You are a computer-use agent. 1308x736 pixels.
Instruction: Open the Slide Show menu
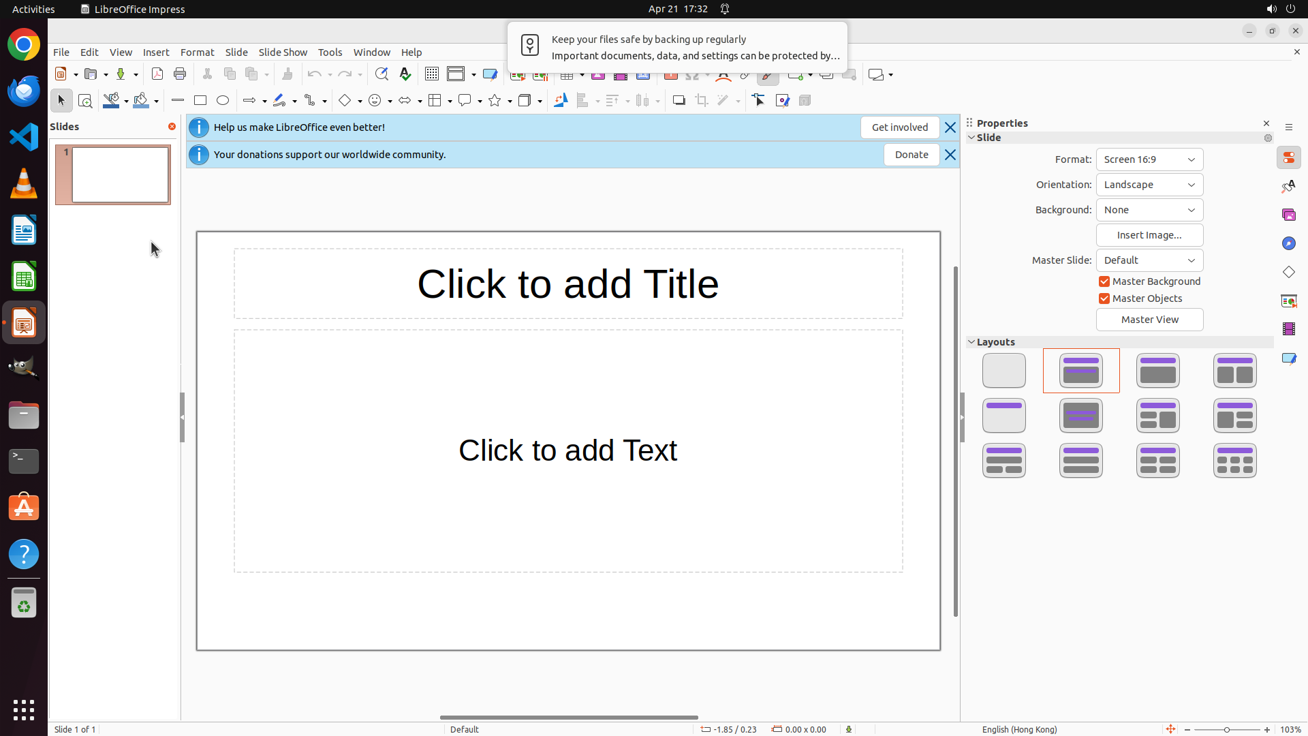[x=283, y=52]
